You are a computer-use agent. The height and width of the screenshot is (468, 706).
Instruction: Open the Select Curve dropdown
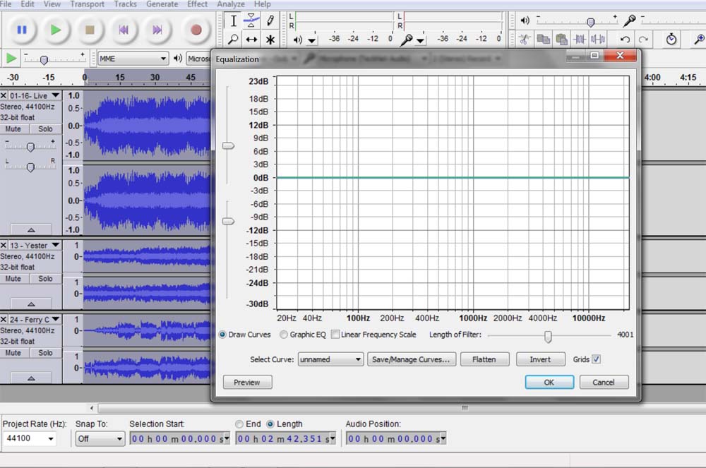pyautogui.click(x=330, y=359)
